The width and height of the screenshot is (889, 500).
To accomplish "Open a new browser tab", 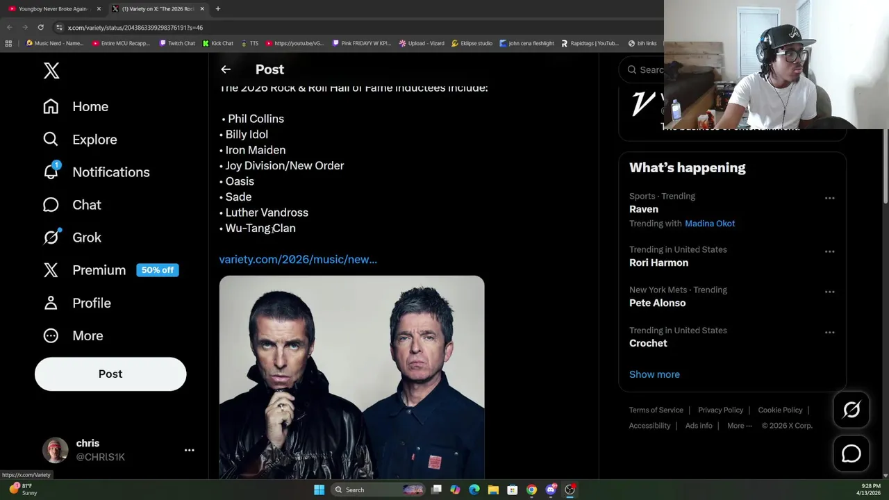I will pyautogui.click(x=217, y=9).
